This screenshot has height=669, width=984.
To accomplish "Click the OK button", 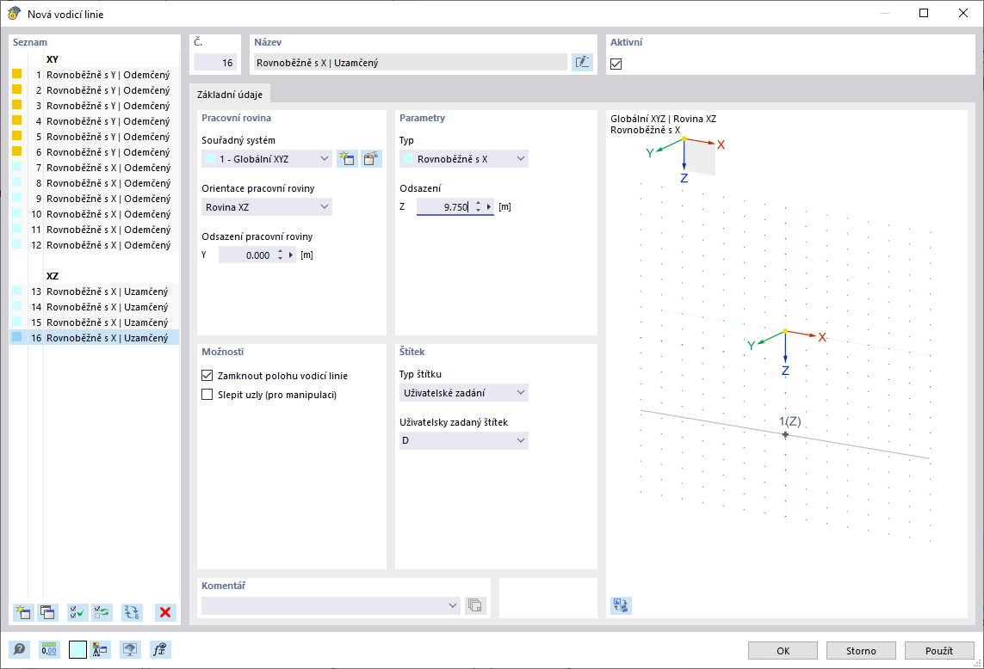I will (783, 650).
